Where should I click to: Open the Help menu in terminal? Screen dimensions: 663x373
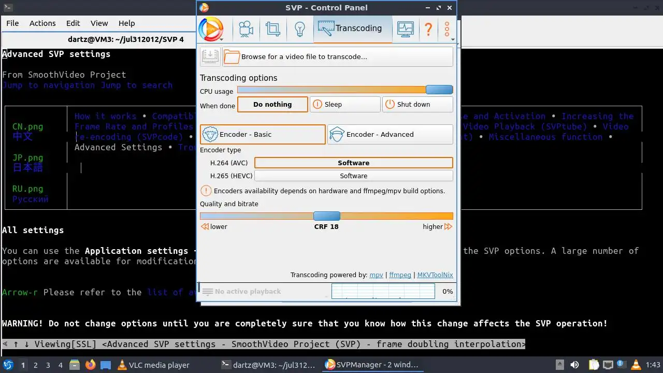coord(126,23)
